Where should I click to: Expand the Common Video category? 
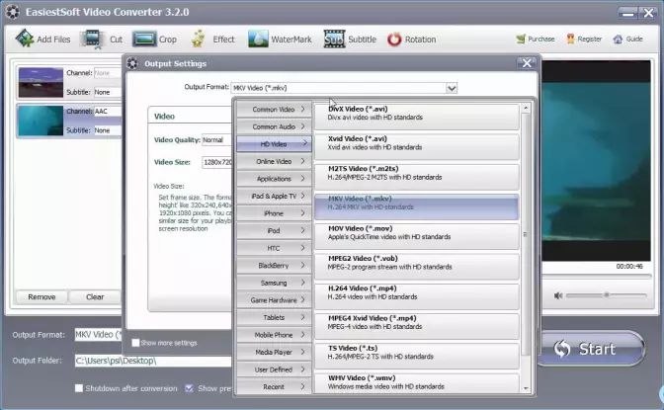tap(274, 110)
